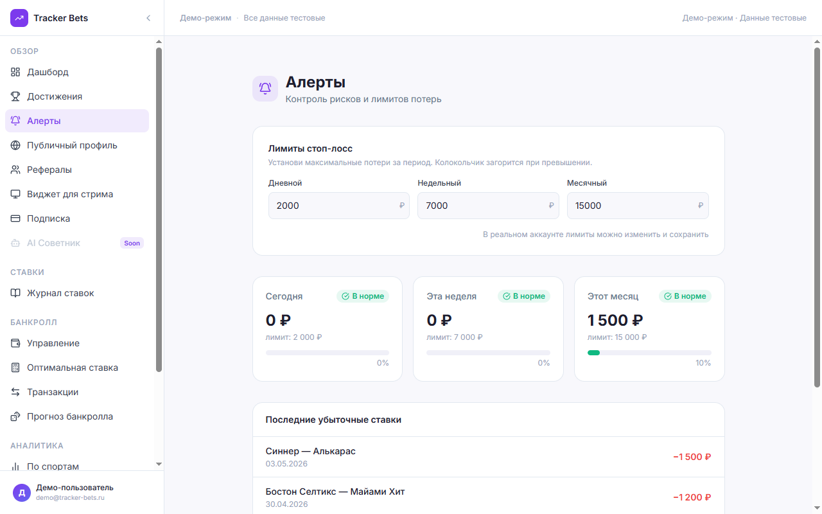Click the large Алерты bell header icon
This screenshot has width=822, height=514.
265,89
